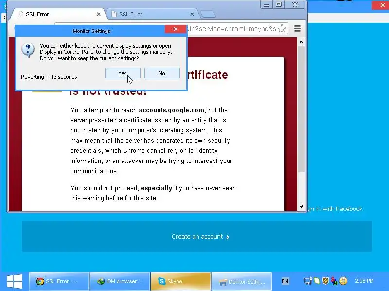
Task: Click the Monitor Settings title bar
Action: (x=91, y=31)
